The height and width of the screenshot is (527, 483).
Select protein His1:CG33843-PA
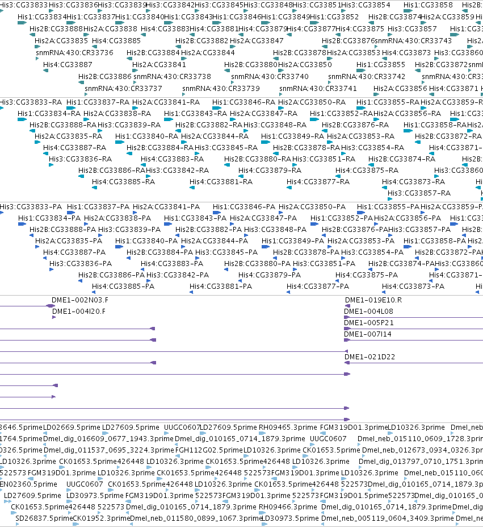(195, 218)
